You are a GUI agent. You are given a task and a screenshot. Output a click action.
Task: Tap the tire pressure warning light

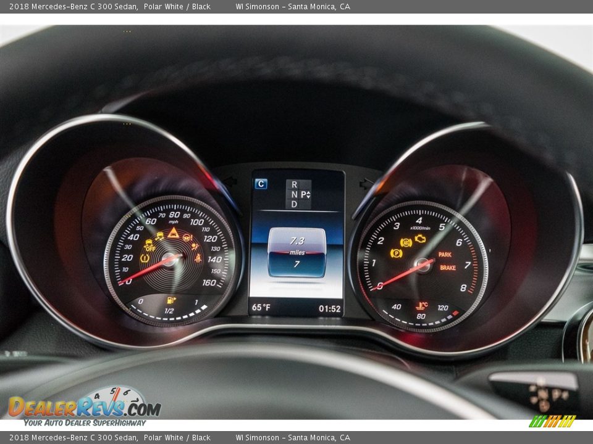click(145, 258)
